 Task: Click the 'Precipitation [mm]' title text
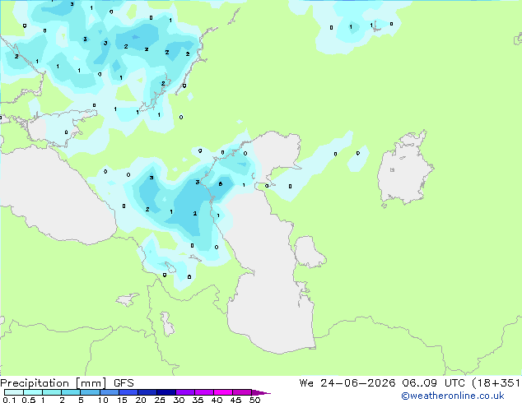click(54, 383)
